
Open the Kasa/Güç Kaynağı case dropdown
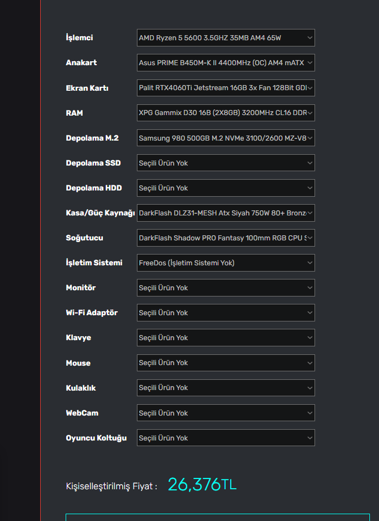pyautogui.click(x=226, y=213)
